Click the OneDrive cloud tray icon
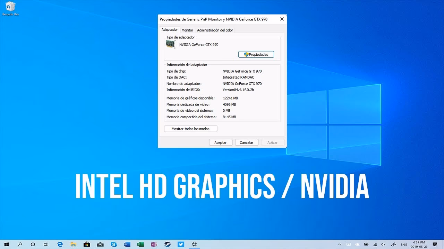The image size is (444, 249). [x=357, y=245]
